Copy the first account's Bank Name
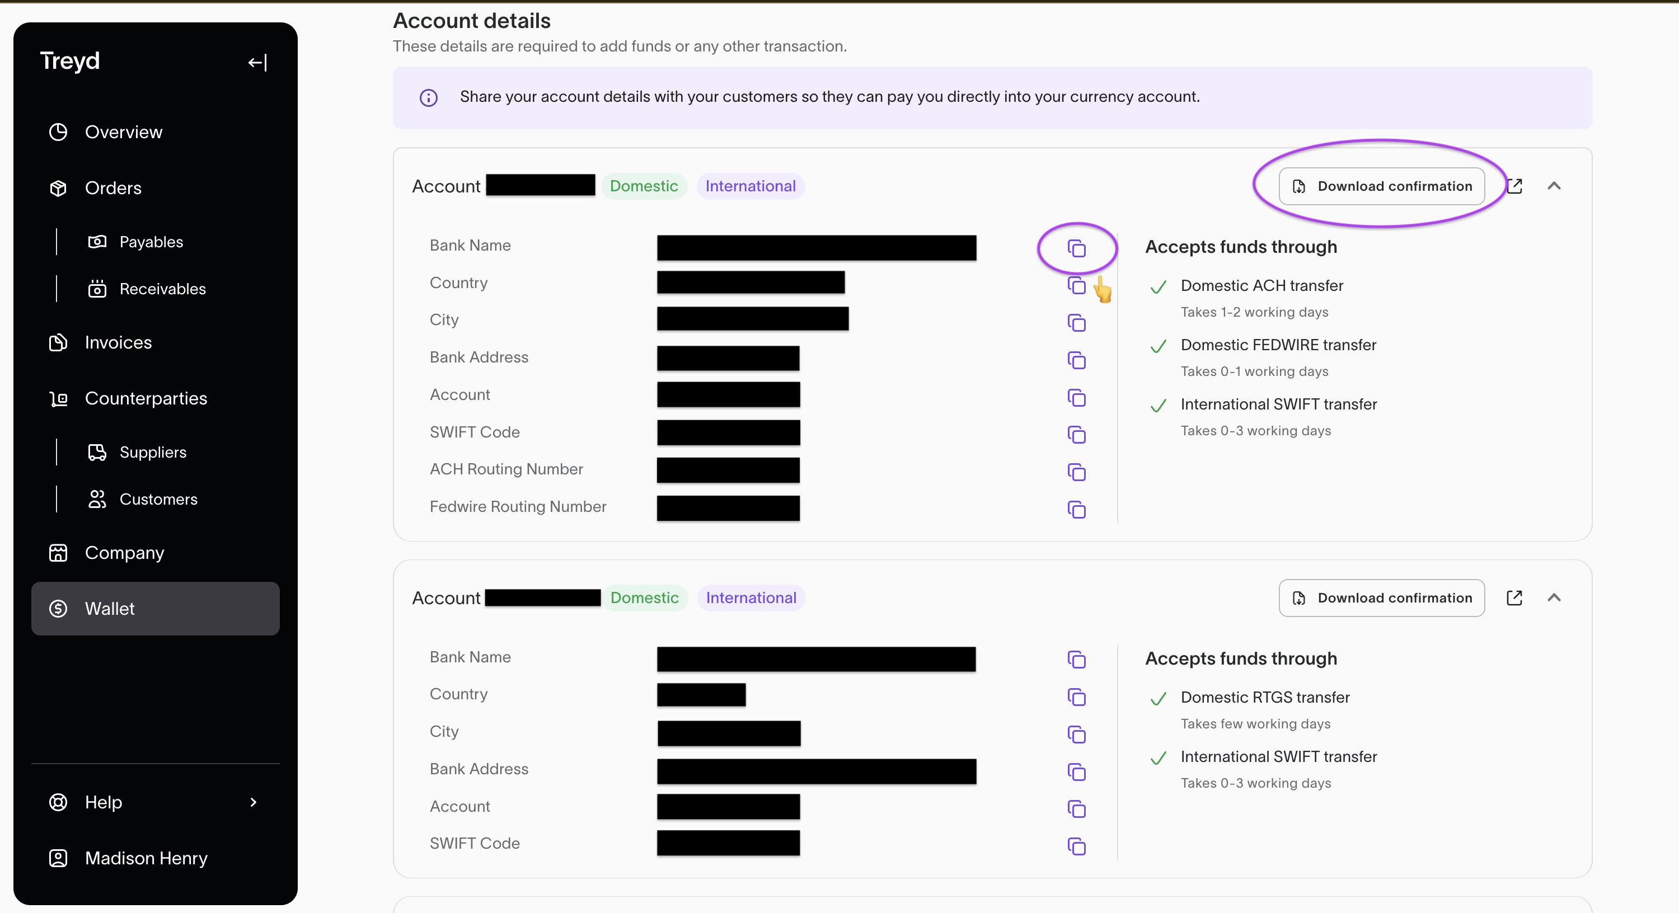 (x=1076, y=248)
